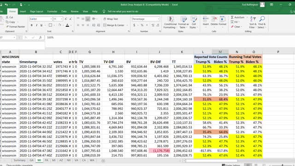
Task: Open the Formulas ribbon tab
Action: tap(52, 12)
